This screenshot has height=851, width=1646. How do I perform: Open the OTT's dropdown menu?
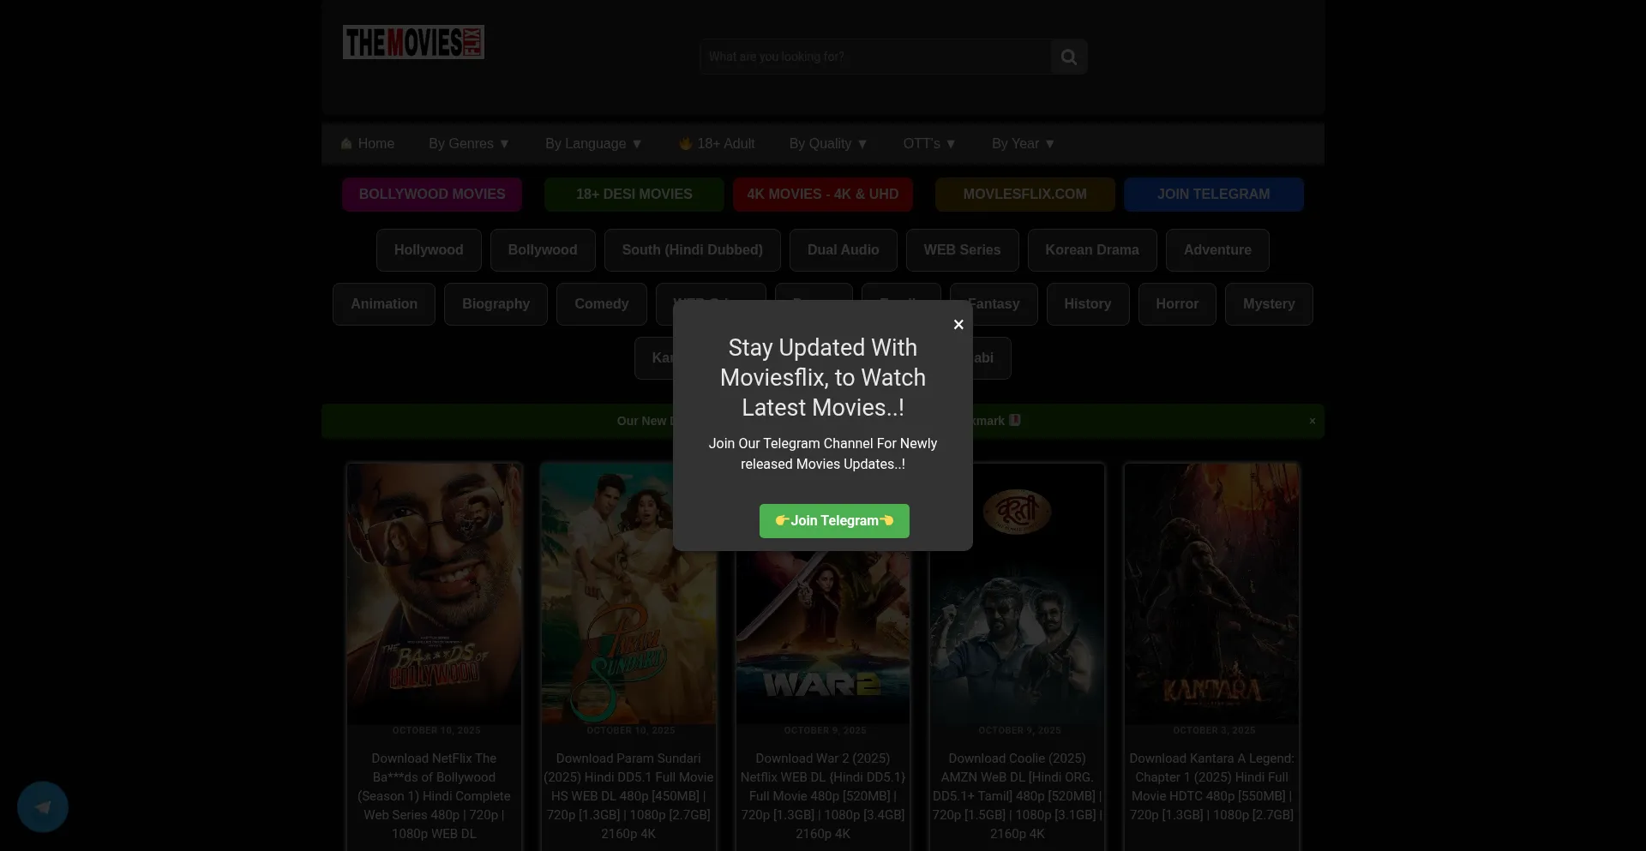click(x=929, y=144)
